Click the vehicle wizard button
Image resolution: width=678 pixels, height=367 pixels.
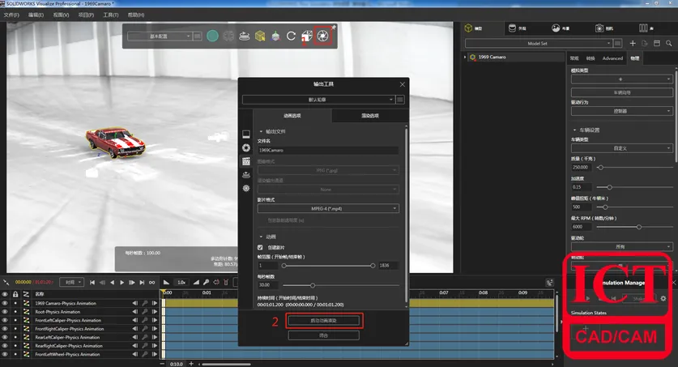pos(622,92)
